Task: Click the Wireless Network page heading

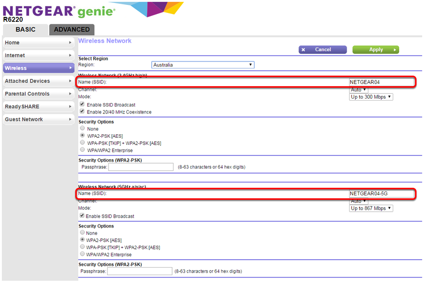Action: click(105, 41)
